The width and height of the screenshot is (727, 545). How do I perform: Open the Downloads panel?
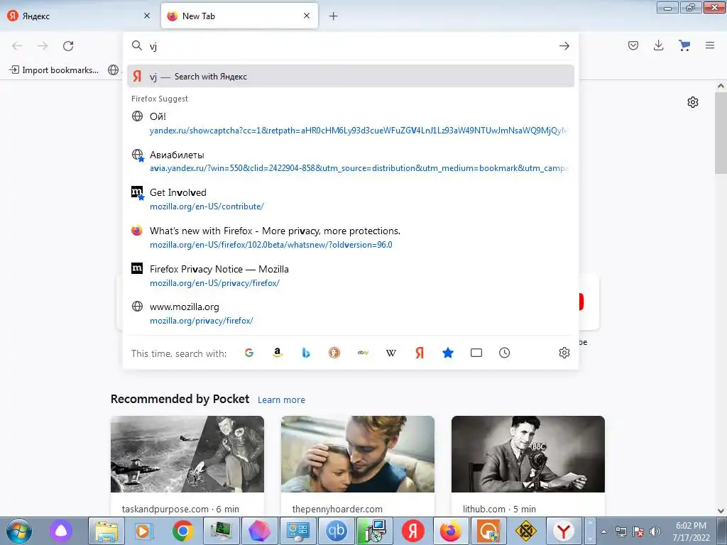pos(658,45)
